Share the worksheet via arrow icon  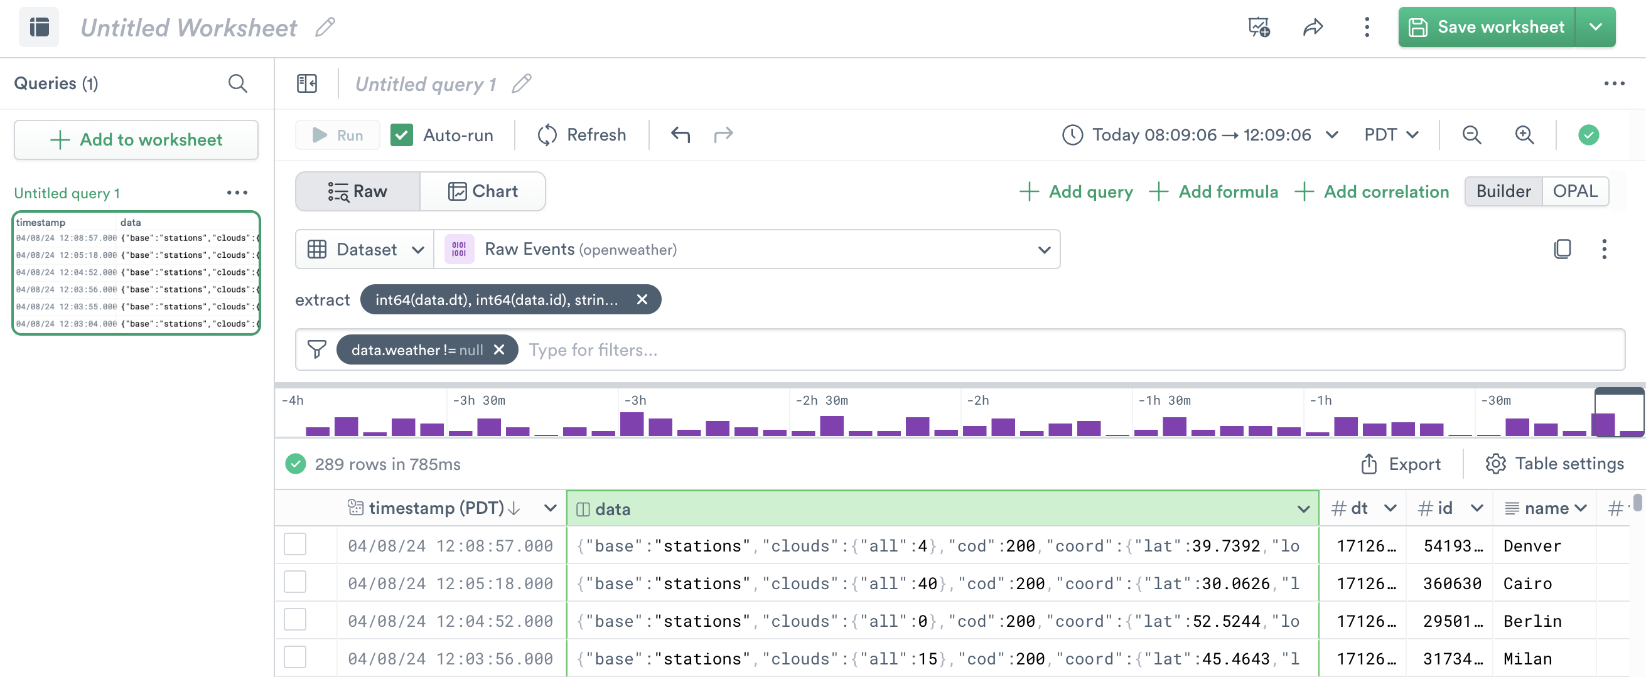[1313, 28]
